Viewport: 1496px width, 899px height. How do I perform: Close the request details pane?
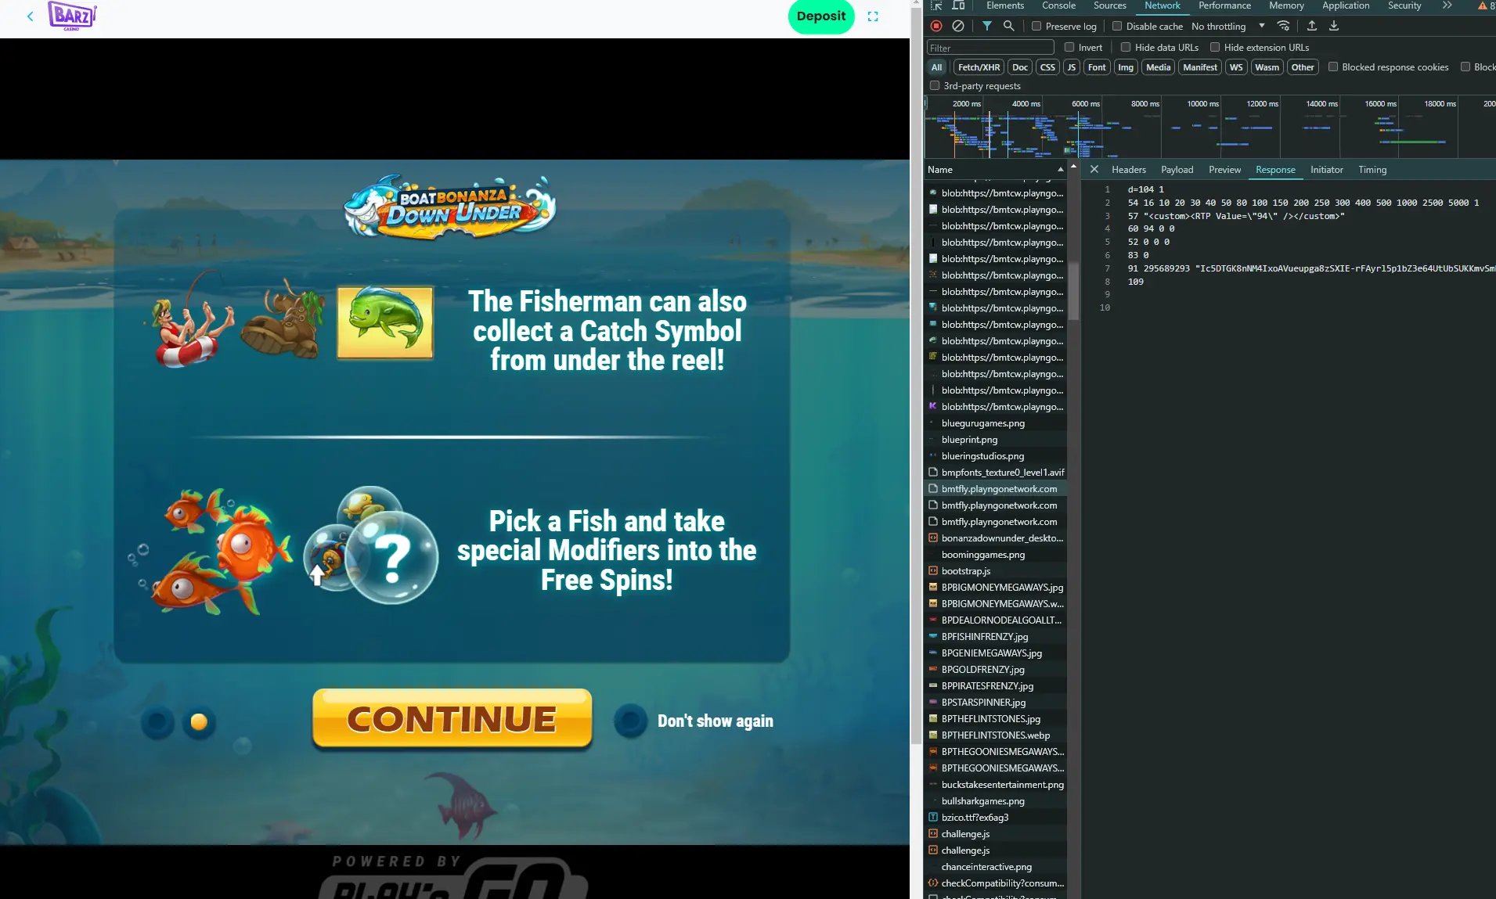[1094, 169]
